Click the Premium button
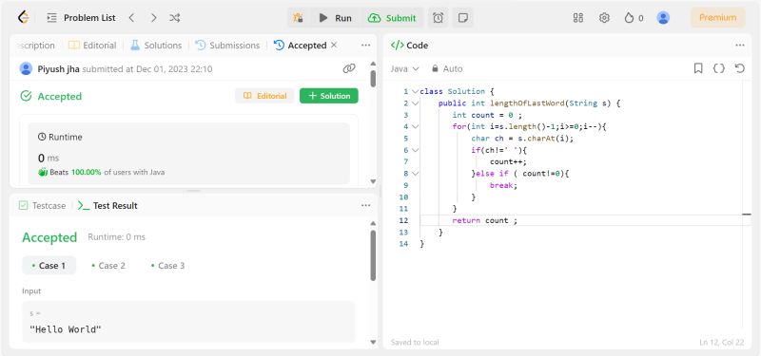 (x=718, y=18)
